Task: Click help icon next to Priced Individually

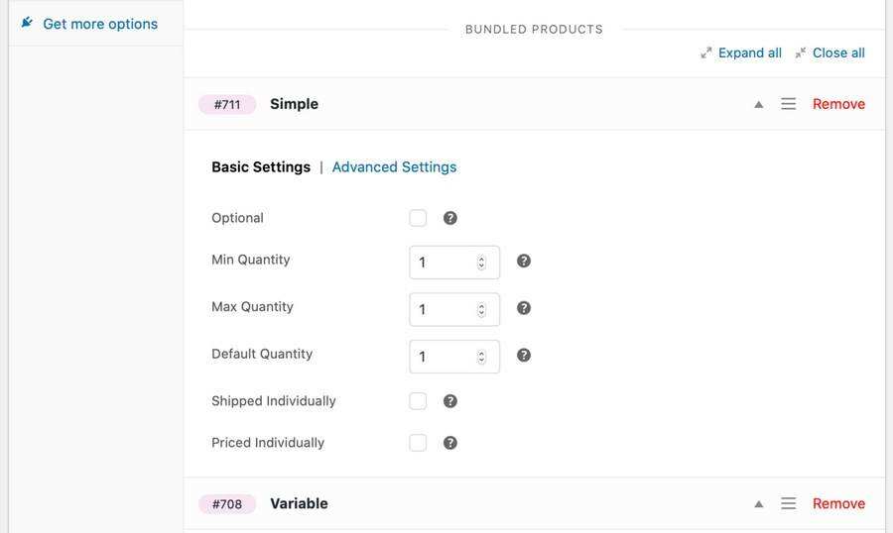Action: coord(450,443)
